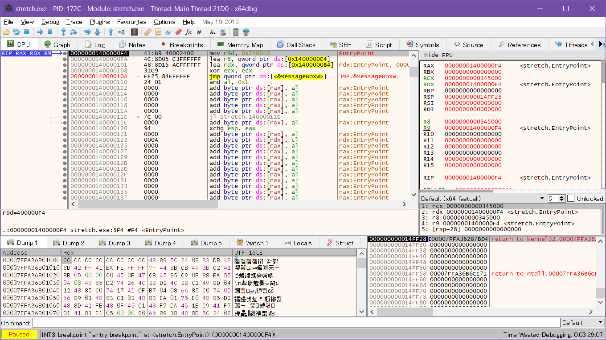Switch to the Memory Map tab
Viewport: 606px width, 340px height.
(240, 45)
